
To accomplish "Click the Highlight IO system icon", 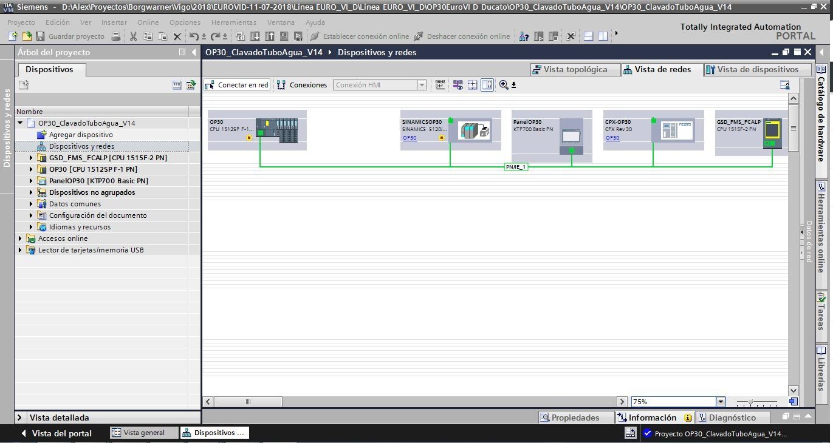I will pyautogui.click(x=458, y=85).
